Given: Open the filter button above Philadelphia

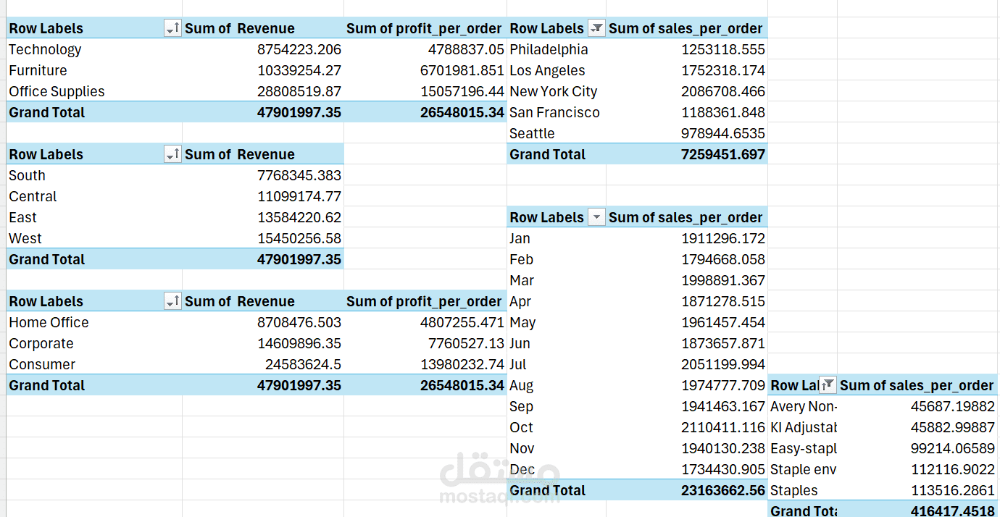Looking at the screenshot, I should (596, 29).
